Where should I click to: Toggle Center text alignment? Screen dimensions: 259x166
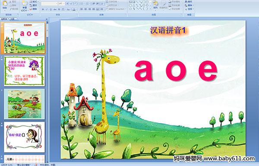pos(86,9)
